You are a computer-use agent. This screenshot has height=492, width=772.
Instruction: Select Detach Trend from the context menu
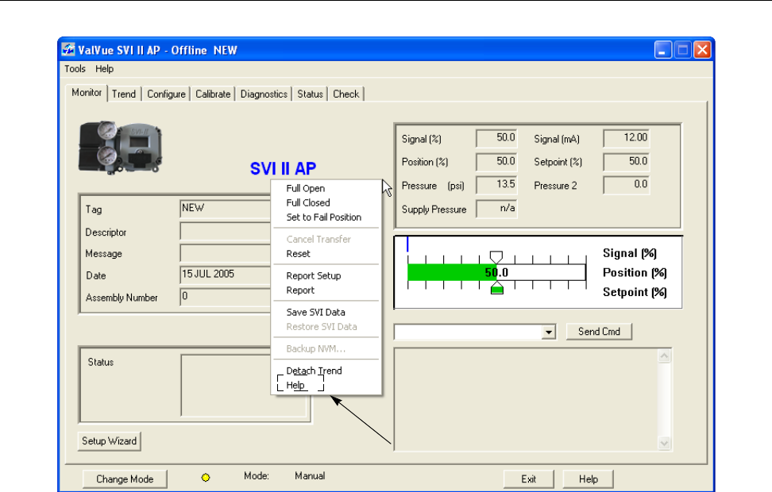pos(314,371)
